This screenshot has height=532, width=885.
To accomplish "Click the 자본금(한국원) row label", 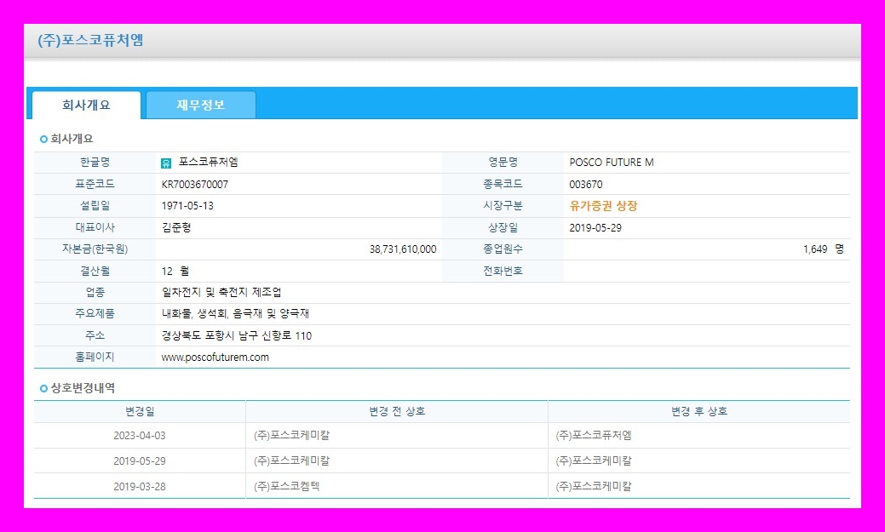I will (95, 249).
